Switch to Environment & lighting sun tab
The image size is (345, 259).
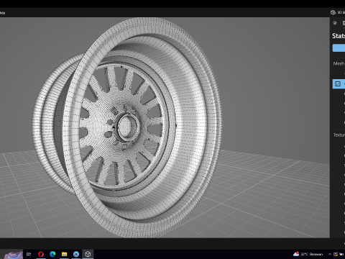point(335,23)
